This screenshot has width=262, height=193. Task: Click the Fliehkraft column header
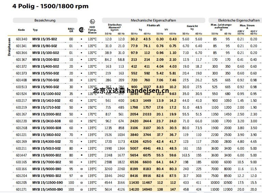[153, 25]
